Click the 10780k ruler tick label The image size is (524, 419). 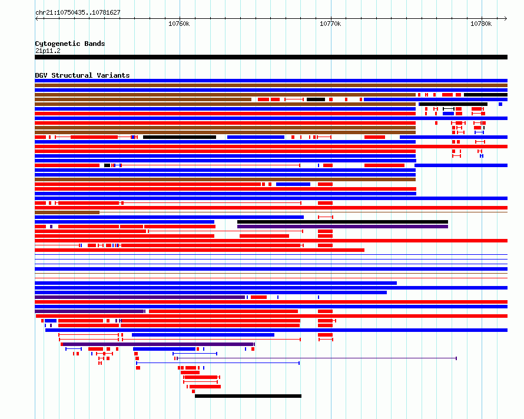[481, 24]
